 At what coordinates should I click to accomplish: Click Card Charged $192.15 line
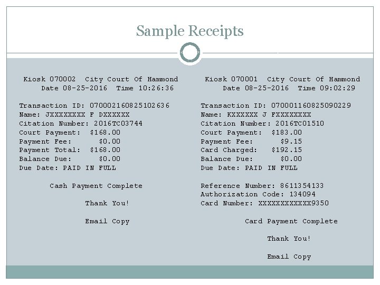(251, 150)
